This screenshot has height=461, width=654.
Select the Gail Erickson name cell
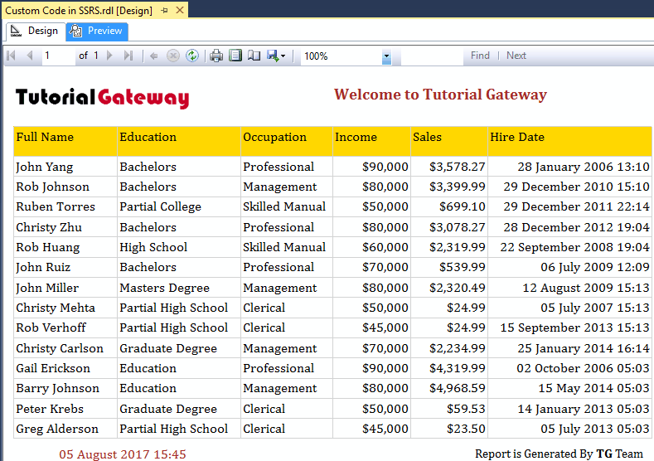click(65, 368)
